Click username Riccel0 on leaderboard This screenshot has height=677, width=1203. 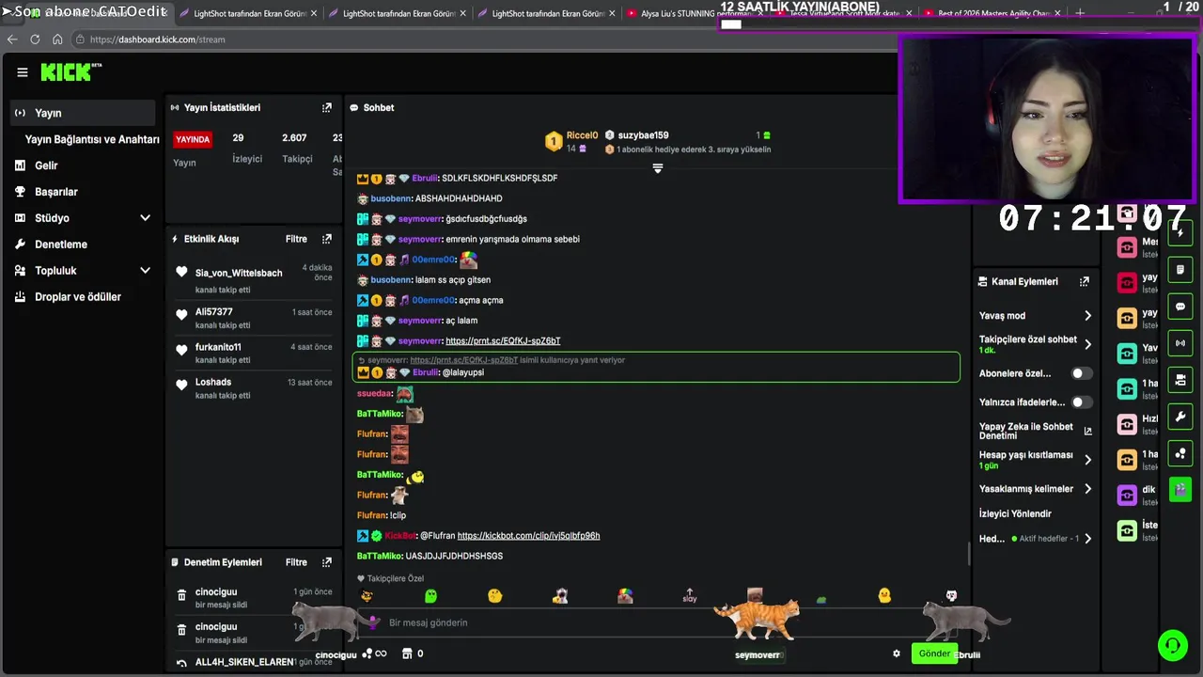tap(582, 135)
